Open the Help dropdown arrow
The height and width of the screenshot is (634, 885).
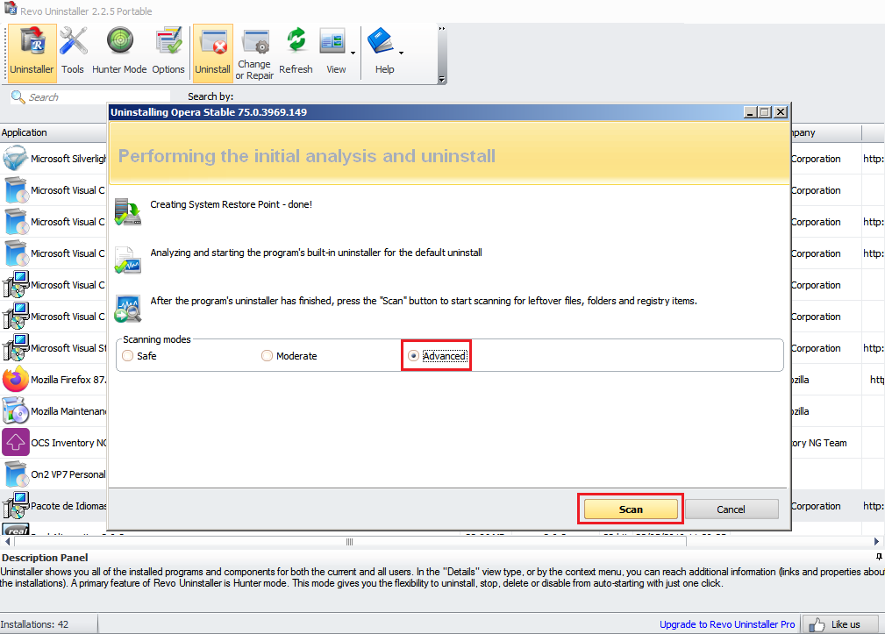click(x=401, y=53)
